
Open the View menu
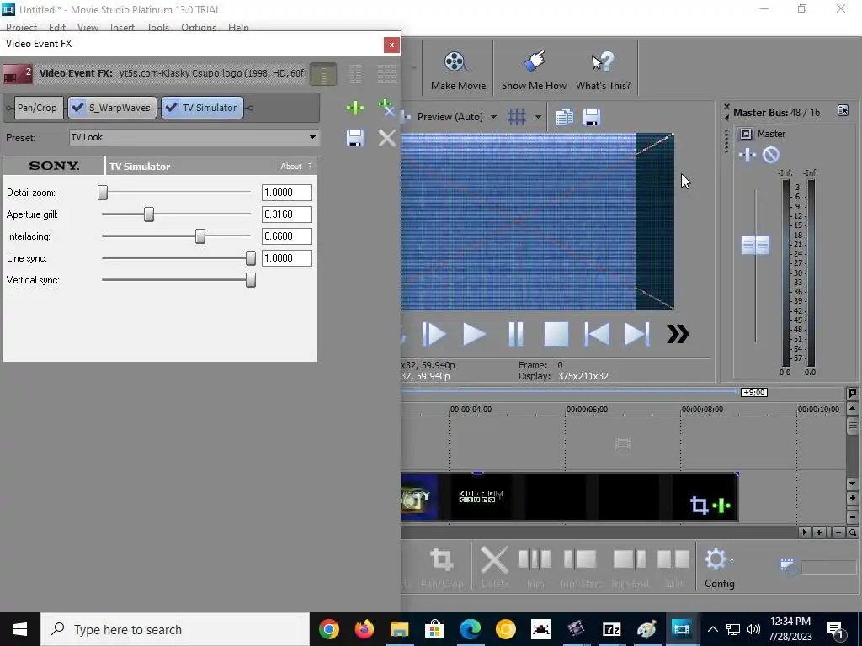pos(88,28)
